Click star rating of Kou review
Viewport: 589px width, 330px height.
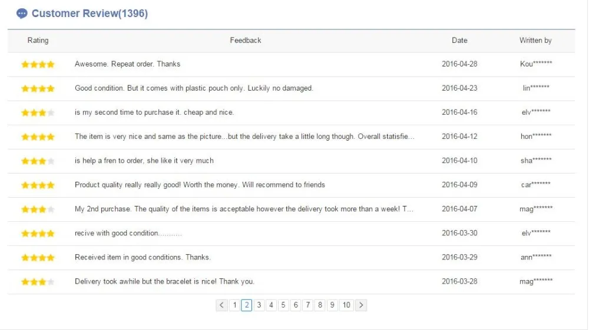click(x=38, y=65)
